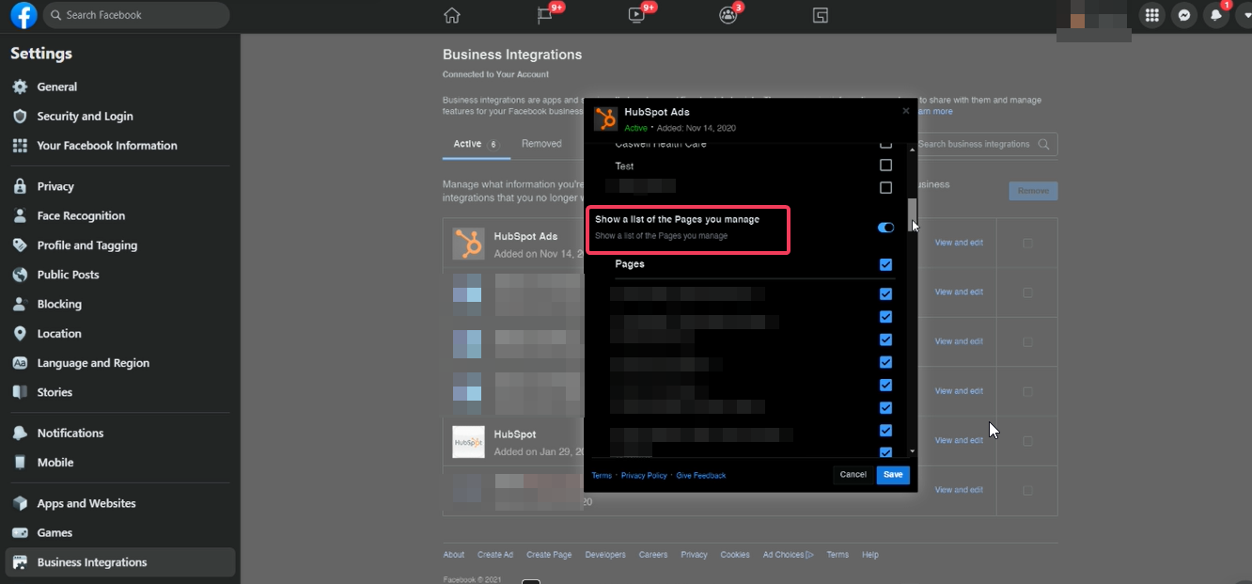This screenshot has width=1252, height=584.
Task: Cancel the HubSpot Ads dialog
Action: tap(853, 475)
